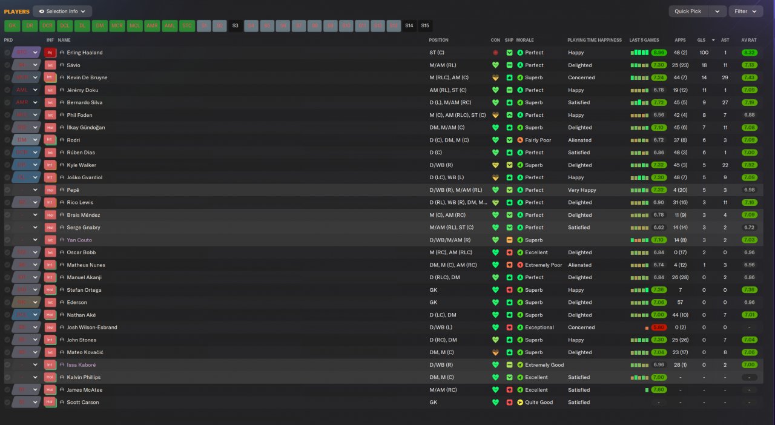
Task: Click Rodri's Fairly Poor morale icon
Action: tap(520, 140)
